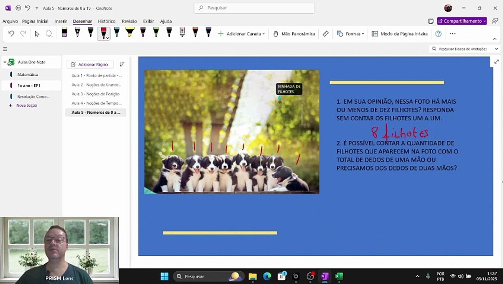Pick the orange tipped pen
This screenshot has width=503, height=284.
195,33
